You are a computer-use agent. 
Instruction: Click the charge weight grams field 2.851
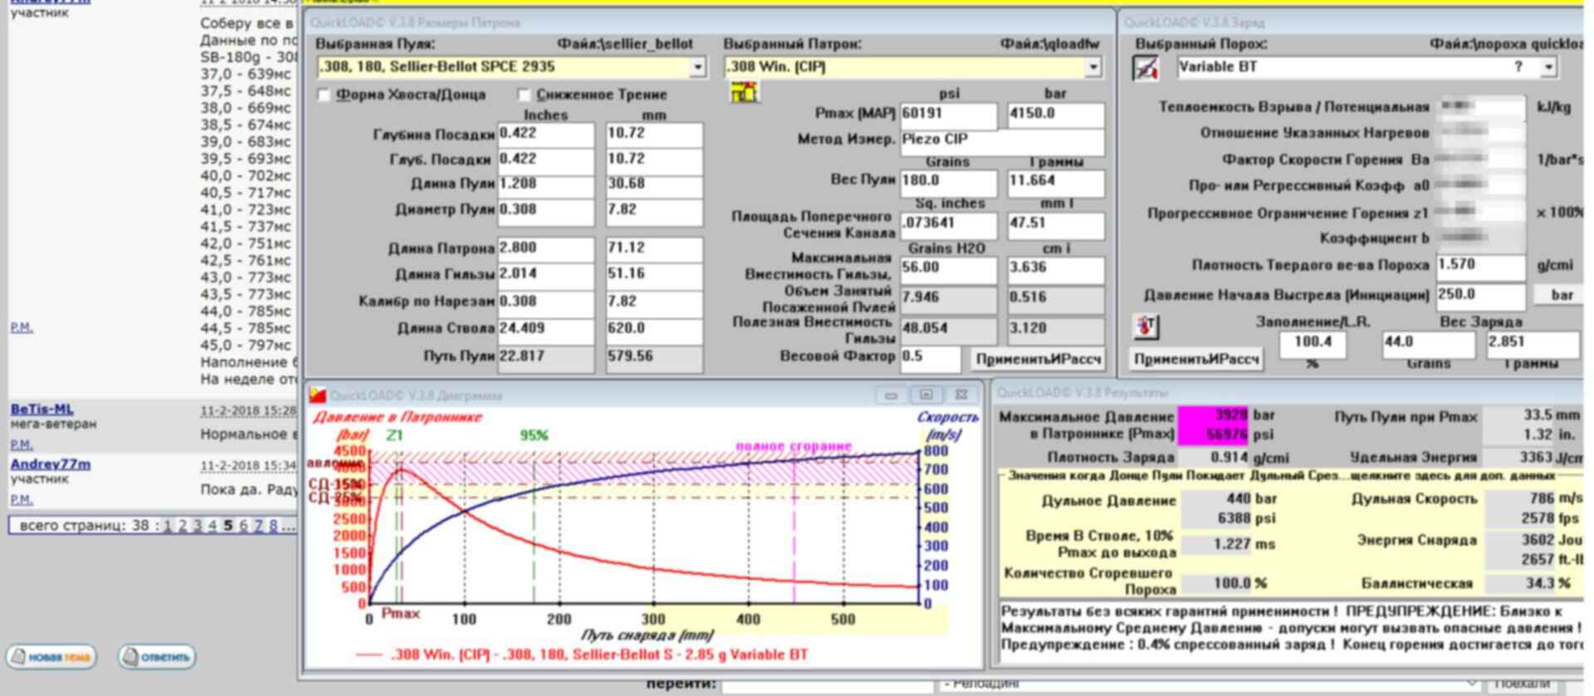[1532, 344]
